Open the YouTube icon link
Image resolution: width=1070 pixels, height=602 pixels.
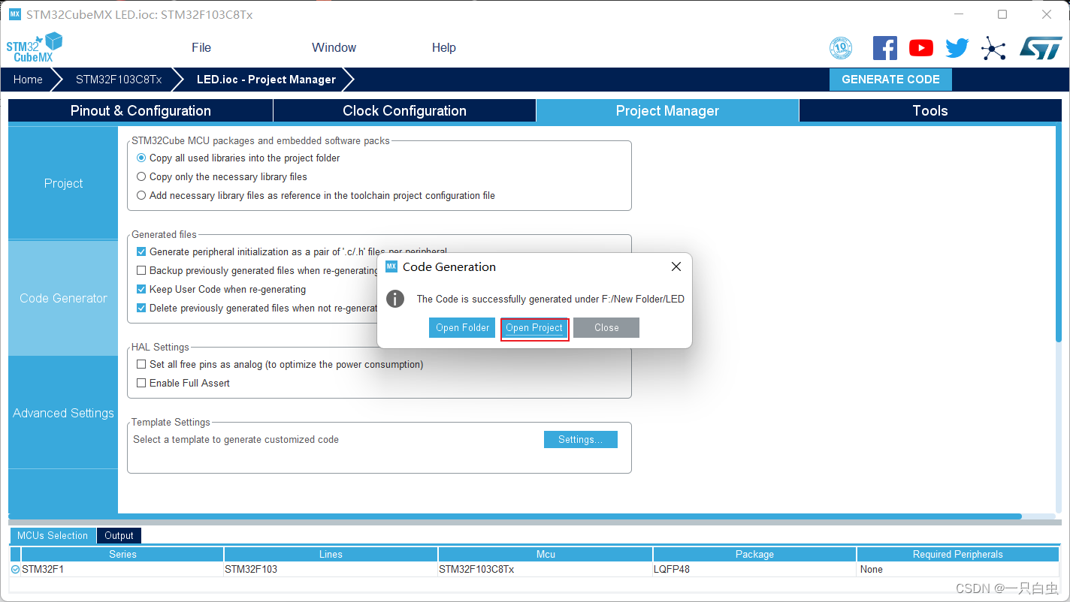pos(921,48)
